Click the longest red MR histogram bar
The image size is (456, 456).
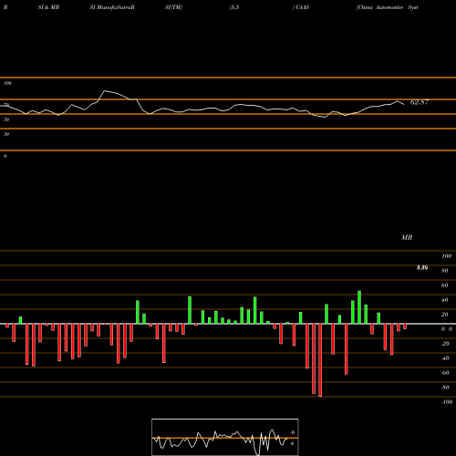point(320,360)
